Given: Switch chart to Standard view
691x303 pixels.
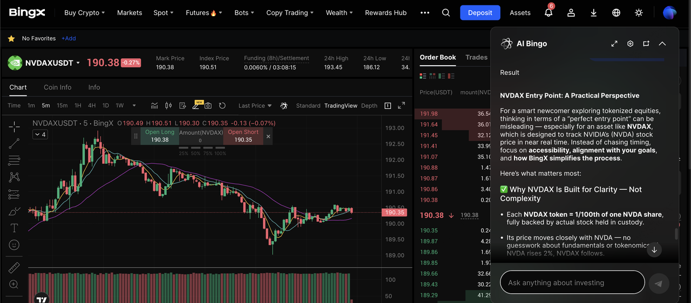Looking at the screenshot, I should coord(308,106).
